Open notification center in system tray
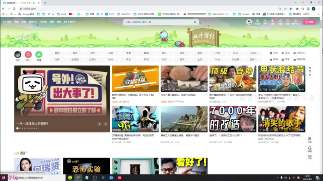This screenshot has width=323, height=181. tap(318, 178)
